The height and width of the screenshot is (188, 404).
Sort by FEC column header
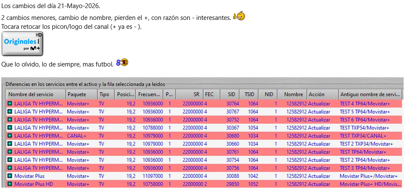pos(212,94)
